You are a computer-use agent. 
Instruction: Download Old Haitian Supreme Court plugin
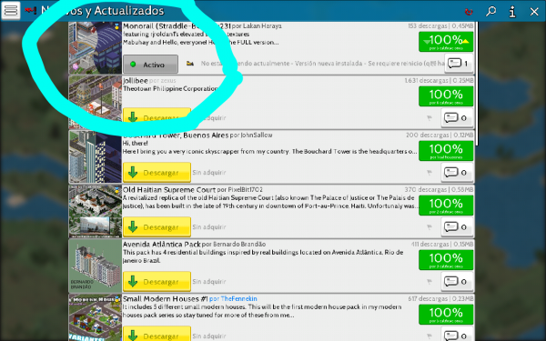(157, 226)
